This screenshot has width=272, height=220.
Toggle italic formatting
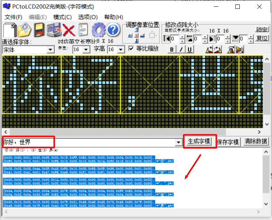pos(181,49)
